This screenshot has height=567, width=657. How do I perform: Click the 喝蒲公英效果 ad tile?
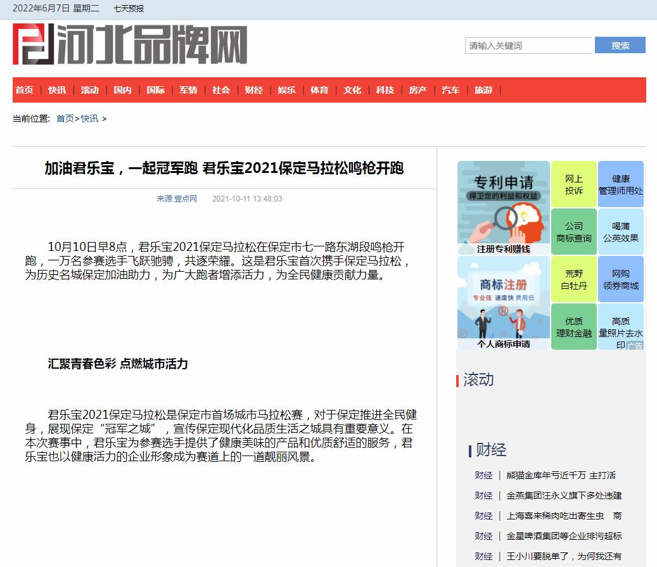pos(620,232)
